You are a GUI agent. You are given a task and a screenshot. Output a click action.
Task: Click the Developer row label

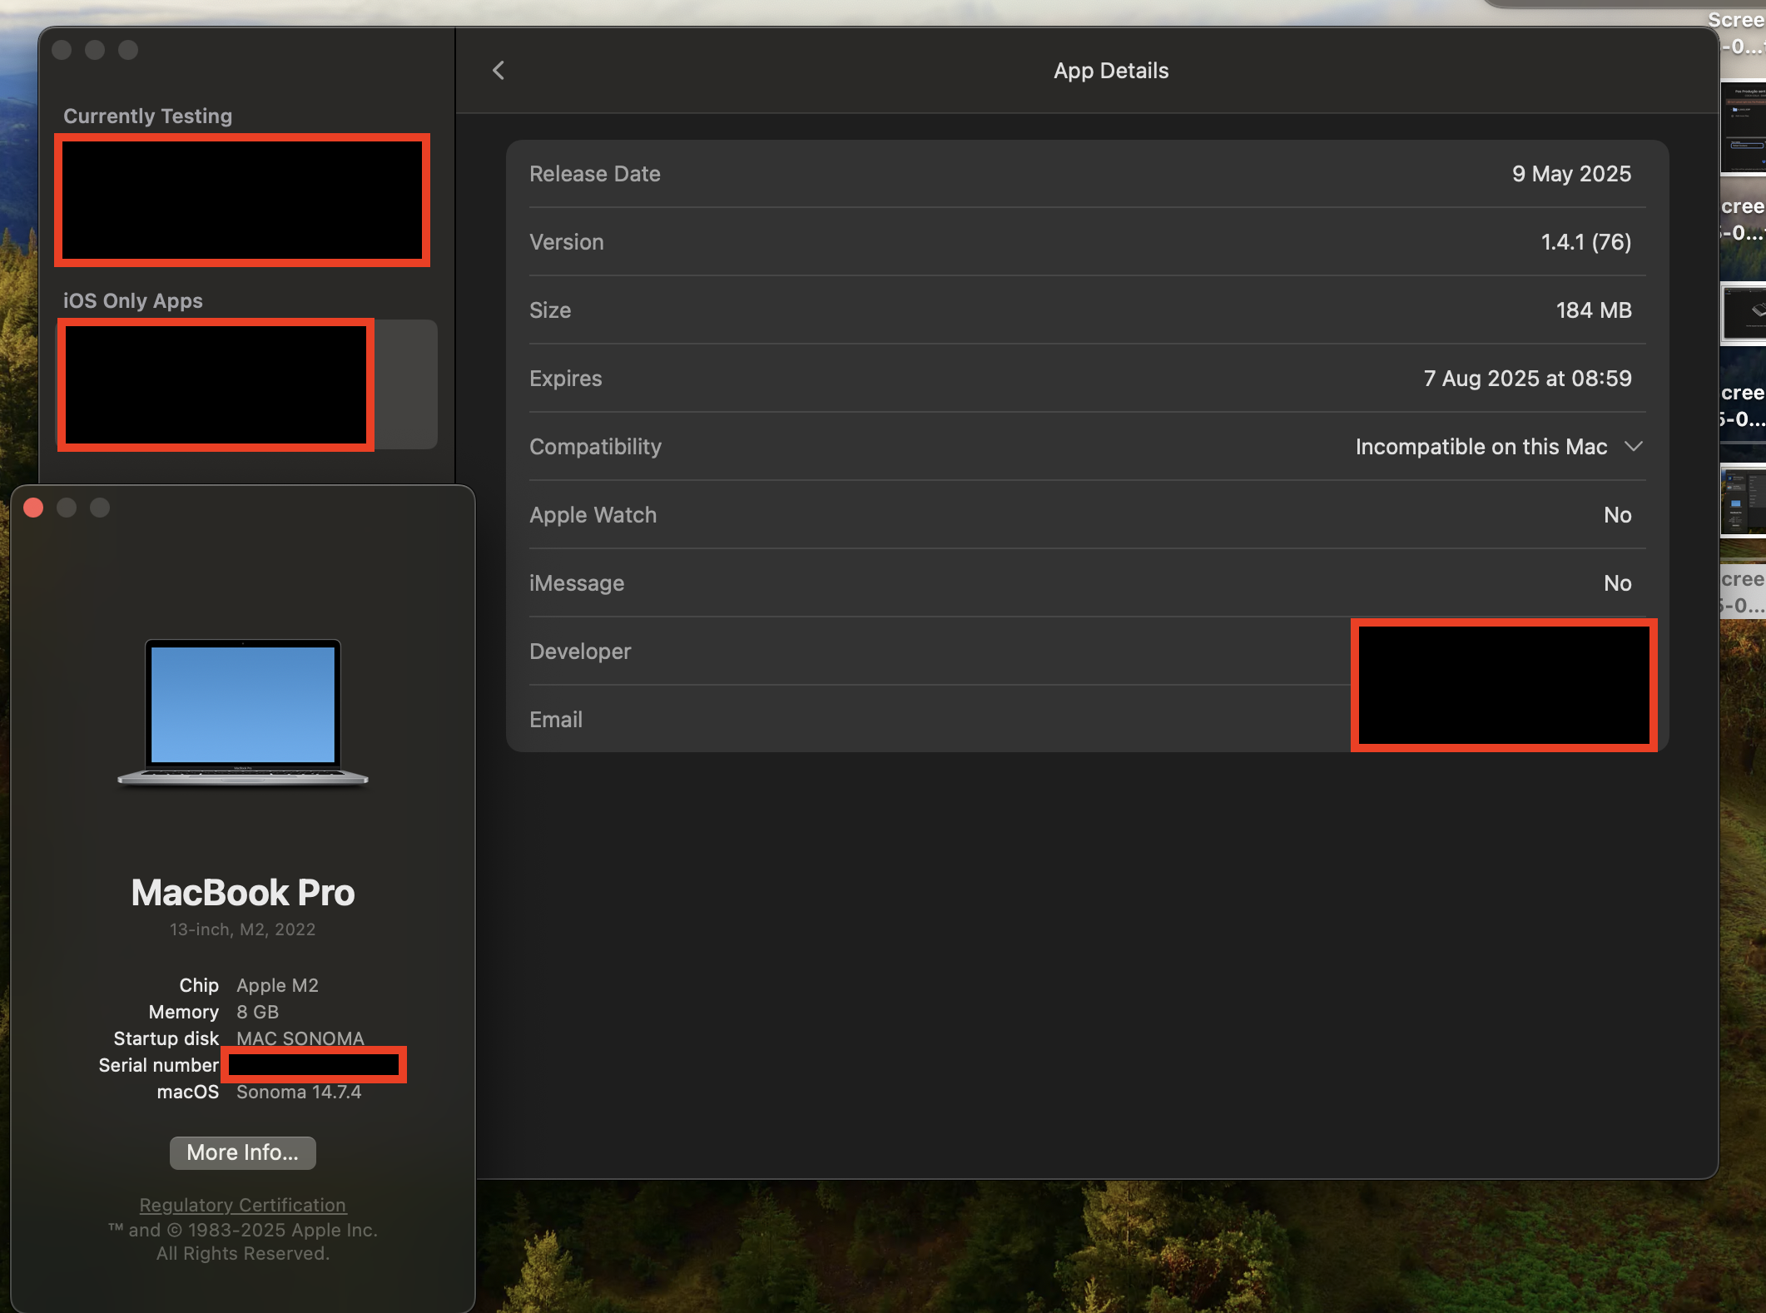tap(580, 652)
